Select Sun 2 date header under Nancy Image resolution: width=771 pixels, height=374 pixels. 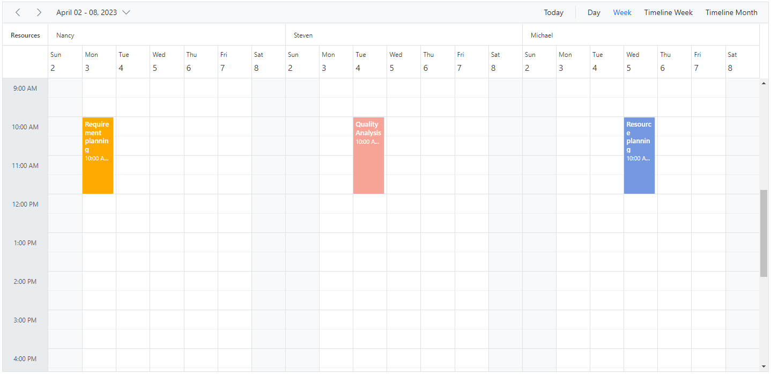coord(65,62)
